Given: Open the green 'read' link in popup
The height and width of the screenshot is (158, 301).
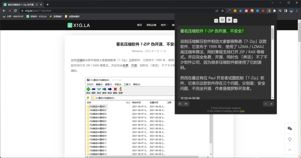Looking at the screenshot, I should coord(242,111).
